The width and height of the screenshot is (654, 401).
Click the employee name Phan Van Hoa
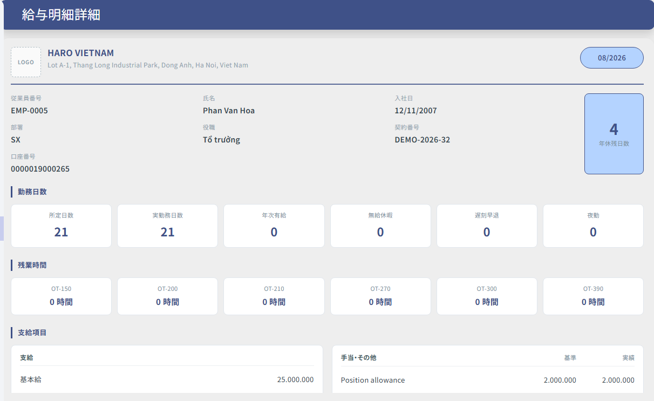[x=229, y=111]
